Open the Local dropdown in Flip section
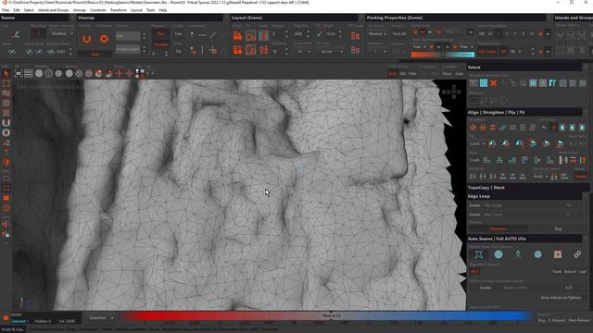 pyautogui.click(x=477, y=144)
